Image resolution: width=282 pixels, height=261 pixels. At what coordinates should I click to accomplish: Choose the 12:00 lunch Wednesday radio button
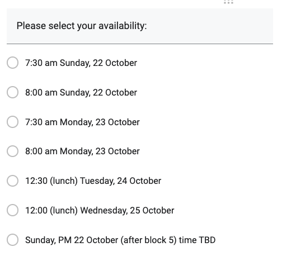(12, 210)
